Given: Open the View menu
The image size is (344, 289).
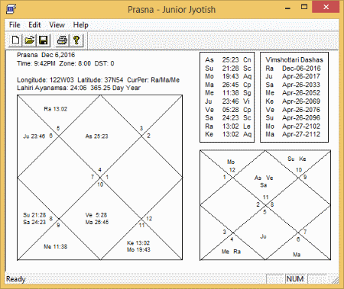Looking at the screenshot, I should point(57,25).
